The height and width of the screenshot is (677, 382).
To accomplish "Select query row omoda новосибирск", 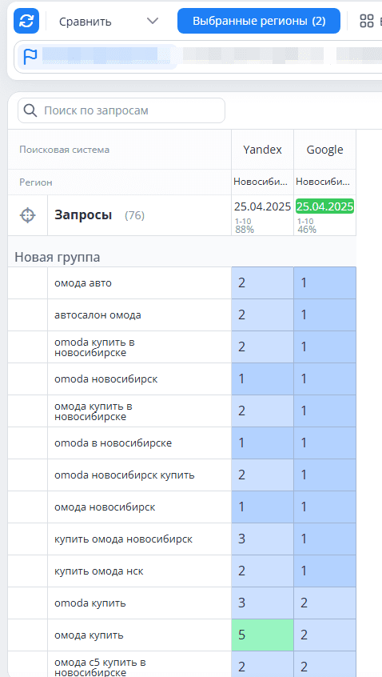I will click(x=139, y=379).
